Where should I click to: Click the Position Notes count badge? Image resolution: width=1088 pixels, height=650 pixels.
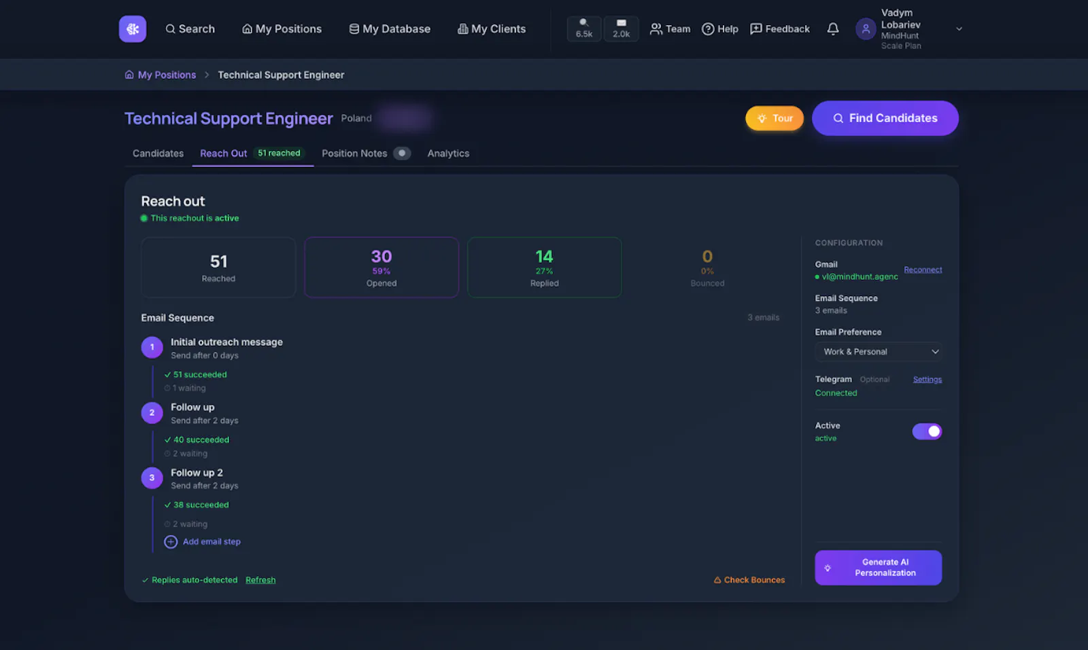click(402, 154)
